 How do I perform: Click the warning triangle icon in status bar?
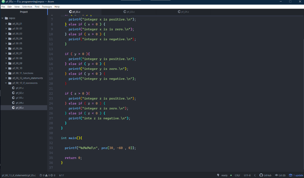pyautogui.click(x=46, y=175)
